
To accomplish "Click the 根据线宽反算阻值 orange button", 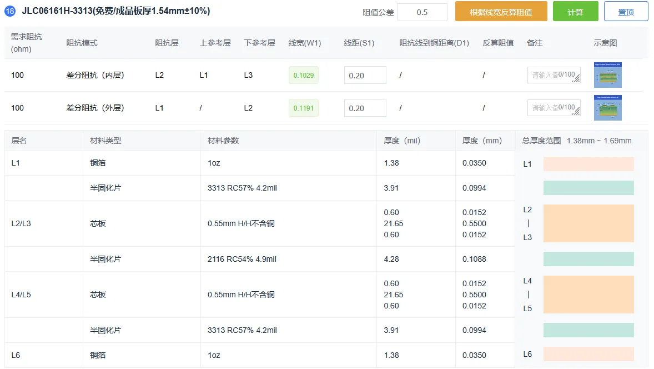I will pos(501,11).
